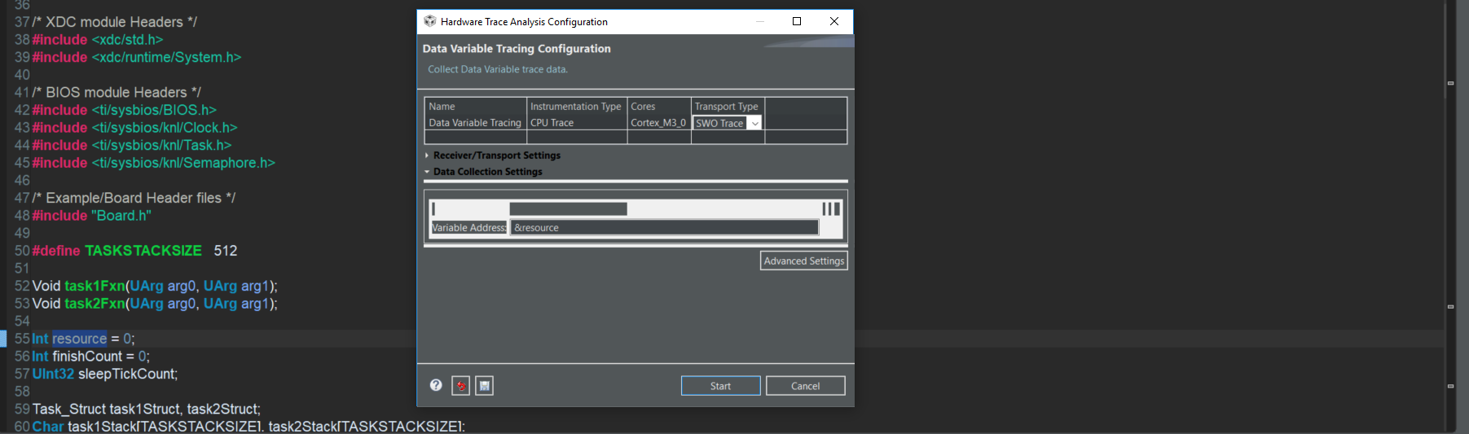Maximize the Hardware Trace Analysis dialog
The image size is (1469, 434).
797,21
